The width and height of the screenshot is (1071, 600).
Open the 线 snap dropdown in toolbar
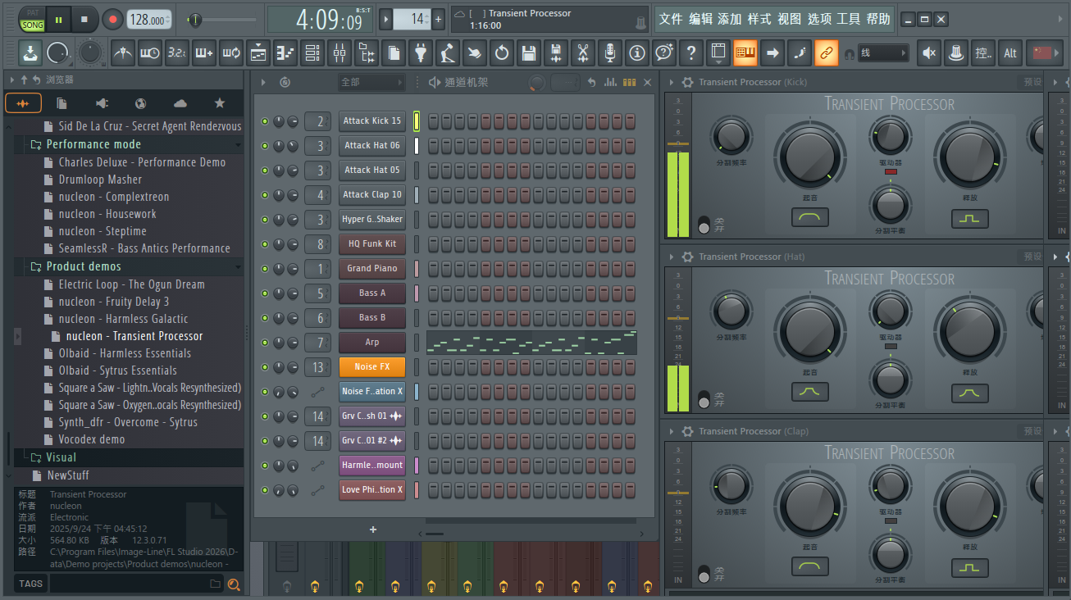pyautogui.click(x=884, y=53)
